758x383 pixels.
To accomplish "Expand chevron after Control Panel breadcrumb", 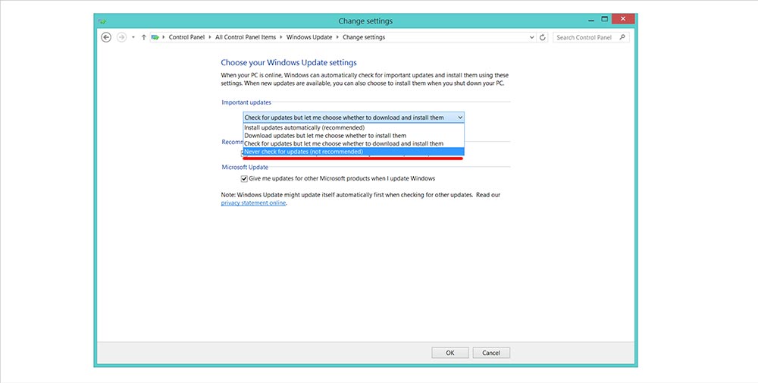I will tap(210, 37).
